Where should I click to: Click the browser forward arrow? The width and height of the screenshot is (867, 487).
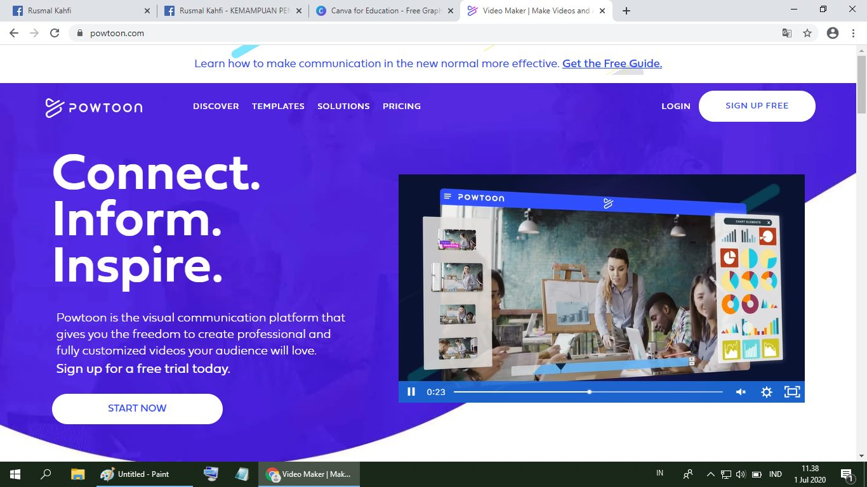point(34,33)
